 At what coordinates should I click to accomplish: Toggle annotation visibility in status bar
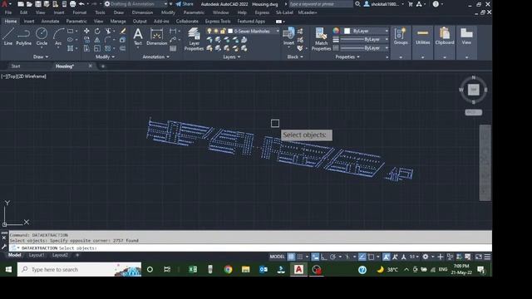[387, 257]
